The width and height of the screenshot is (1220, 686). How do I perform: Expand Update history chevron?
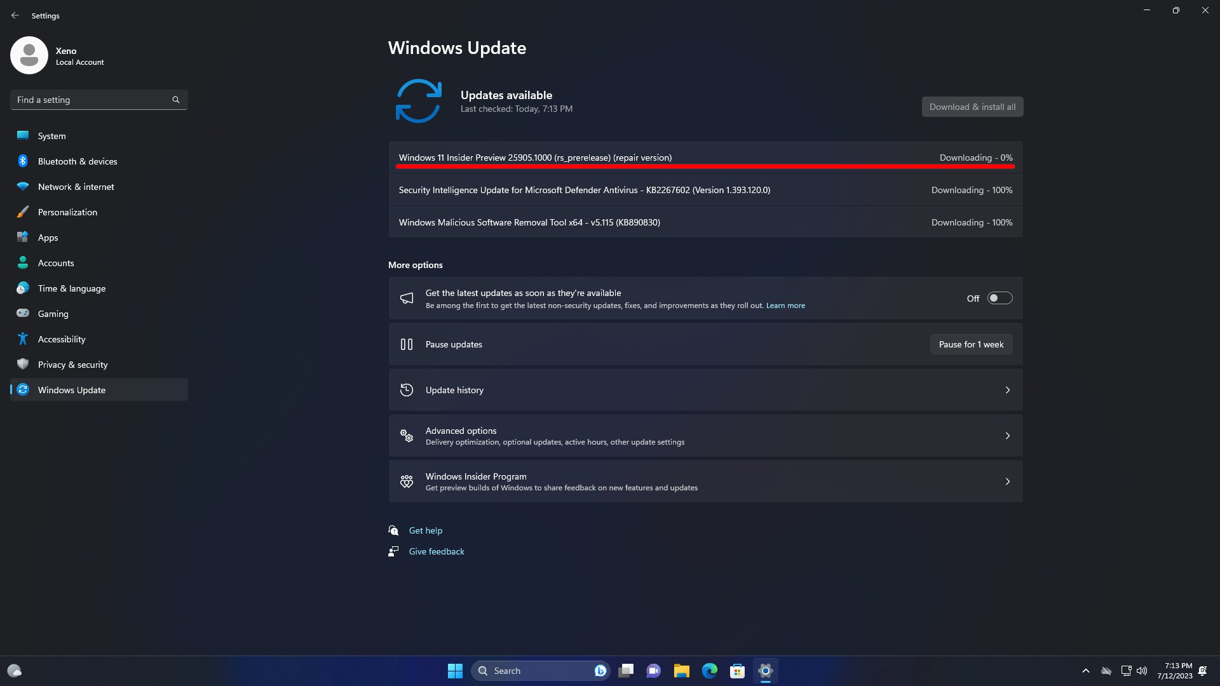click(1008, 390)
